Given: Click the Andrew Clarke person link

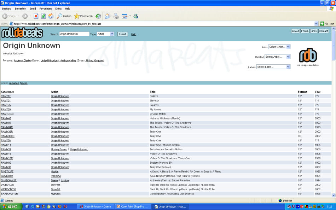Looking at the screenshot, I should (x=22, y=61).
